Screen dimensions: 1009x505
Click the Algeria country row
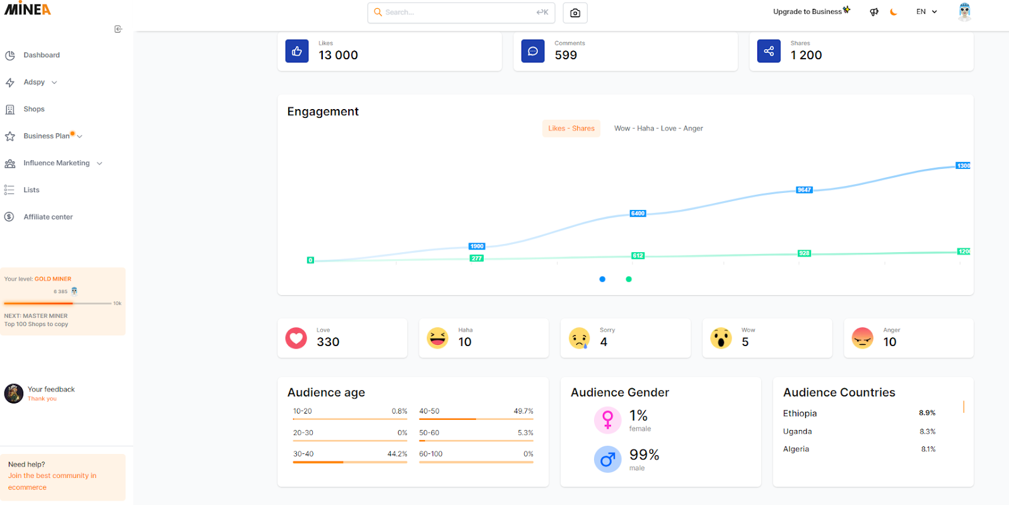coord(860,450)
